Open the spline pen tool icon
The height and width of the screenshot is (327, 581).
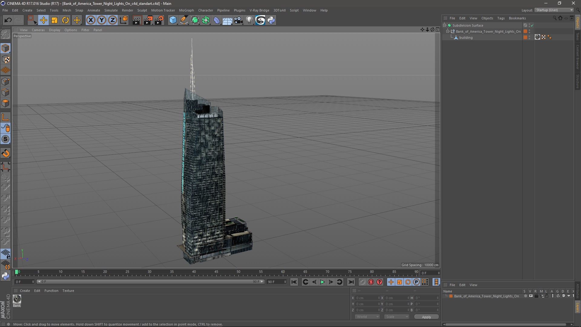point(184,20)
